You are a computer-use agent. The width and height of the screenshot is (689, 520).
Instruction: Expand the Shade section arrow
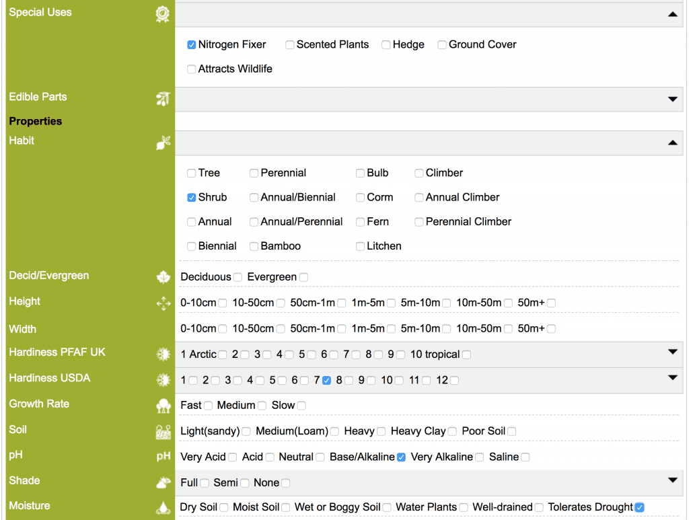[672, 480]
